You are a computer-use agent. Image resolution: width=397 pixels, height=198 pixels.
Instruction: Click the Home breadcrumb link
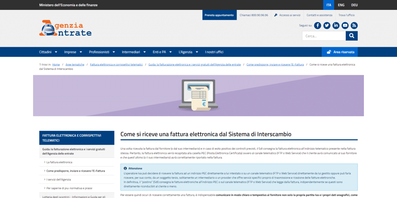click(56, 65)
